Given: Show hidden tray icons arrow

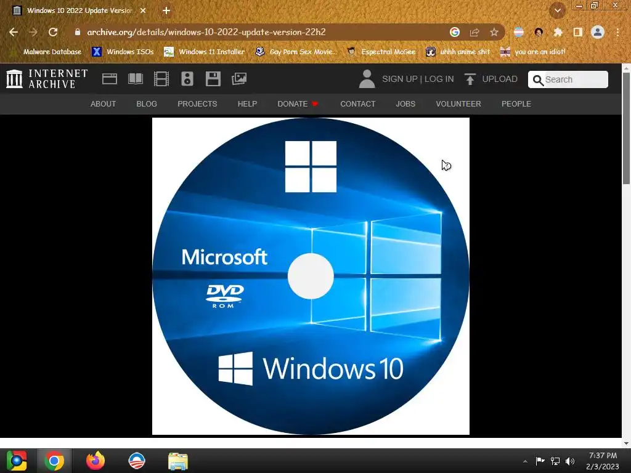Looking at the screenshot, I should point(525,461).
